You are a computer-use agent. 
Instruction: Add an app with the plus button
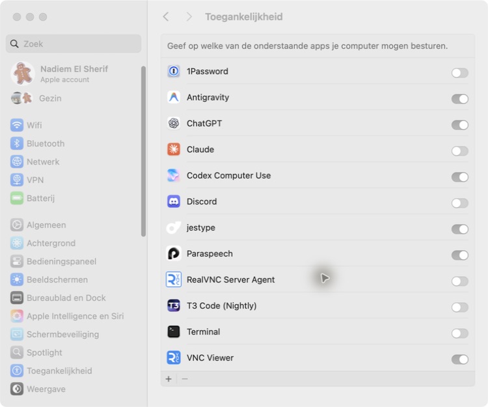click(169, 379)
